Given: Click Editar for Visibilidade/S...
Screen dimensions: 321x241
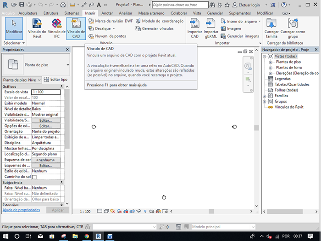Looking at the screenshot, I should tap(46, 120).
